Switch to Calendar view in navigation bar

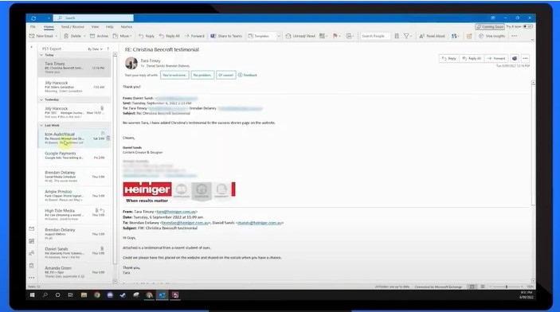(31, 241)
